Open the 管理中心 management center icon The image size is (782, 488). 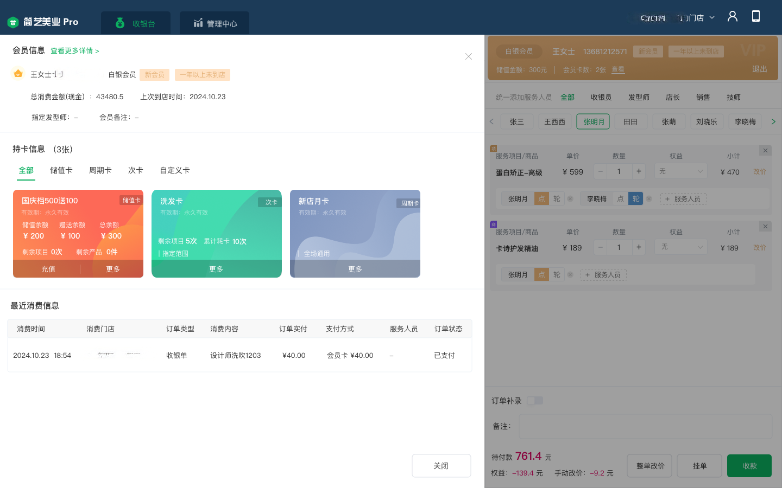[199, 23]
